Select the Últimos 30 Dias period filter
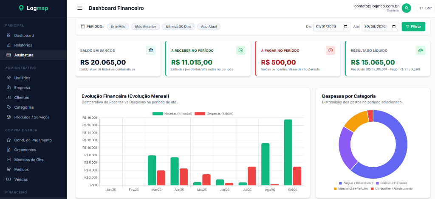 click(x=178, y=27)
